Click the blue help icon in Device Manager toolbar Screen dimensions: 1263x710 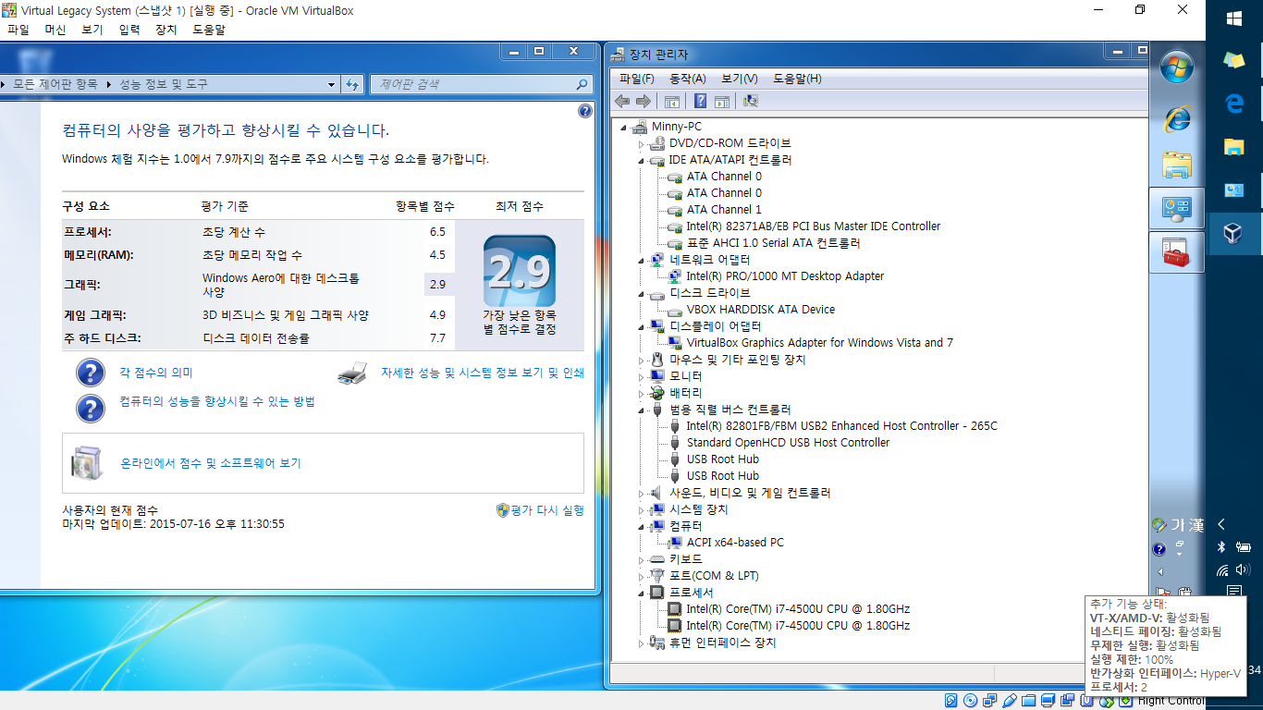tap(700, 101)
